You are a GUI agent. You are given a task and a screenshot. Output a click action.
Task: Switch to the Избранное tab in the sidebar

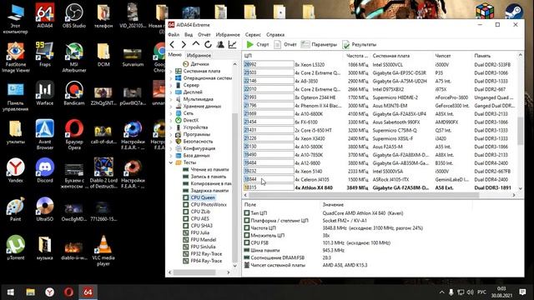click(199, 55)
